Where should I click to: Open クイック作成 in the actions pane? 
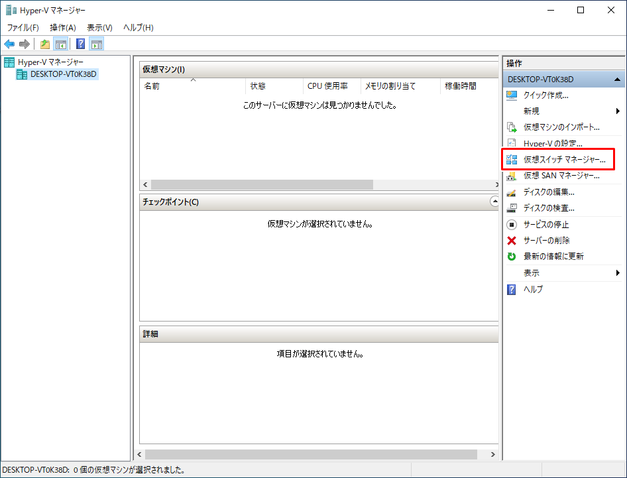click(x=545, y=95)
